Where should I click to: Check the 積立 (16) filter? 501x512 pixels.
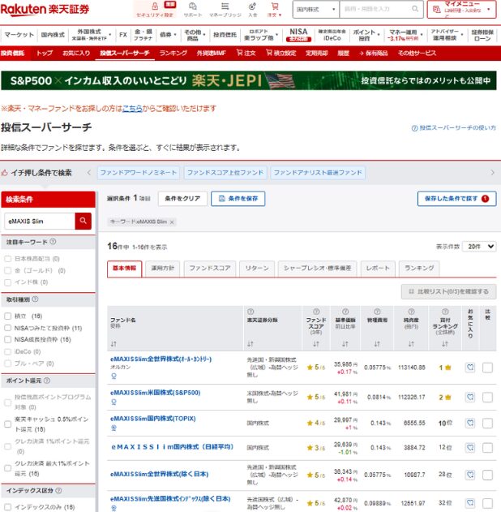click(x=8, y=316)
